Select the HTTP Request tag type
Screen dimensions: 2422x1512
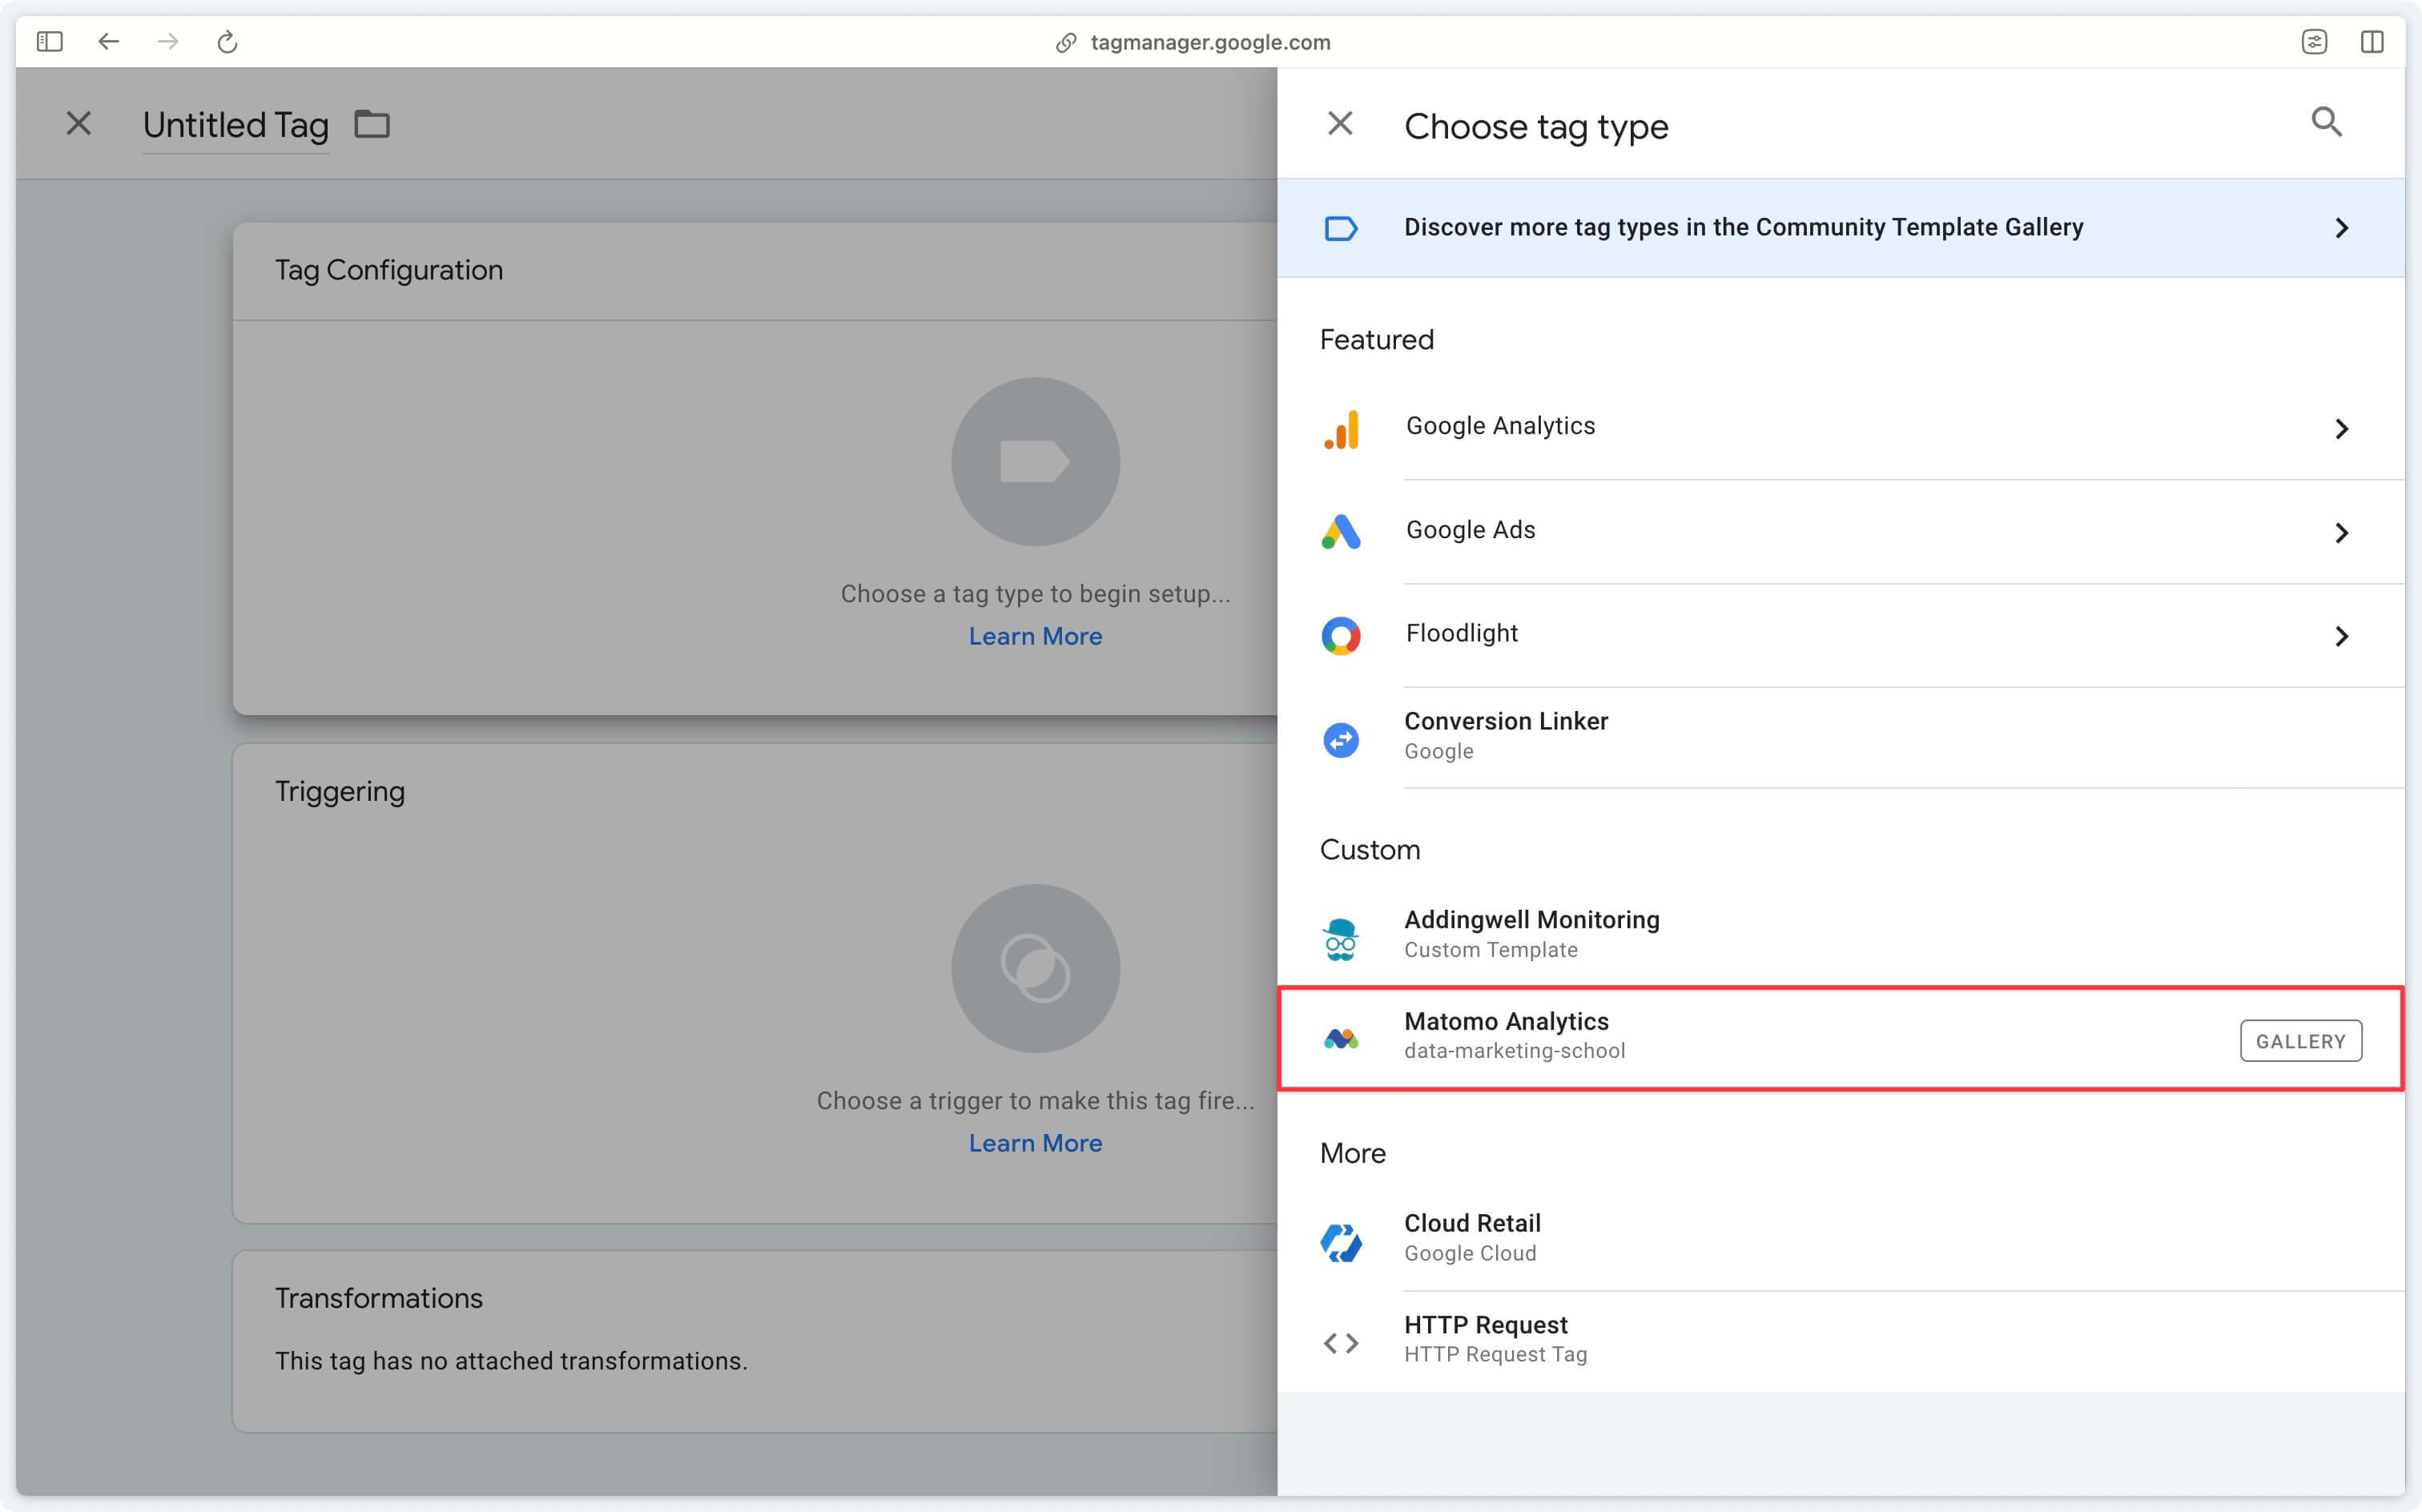(x=1840, y=1340)
